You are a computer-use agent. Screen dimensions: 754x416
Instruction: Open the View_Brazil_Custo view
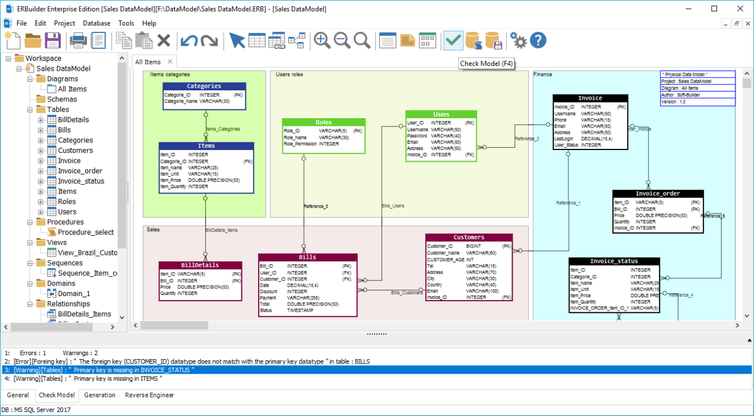coord(86,253)
